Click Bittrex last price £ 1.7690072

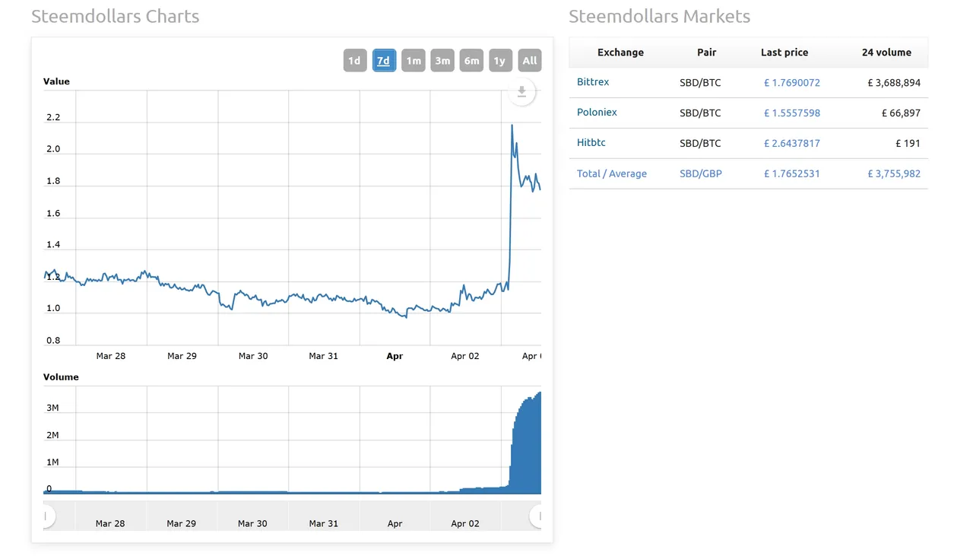click(792, 82)
